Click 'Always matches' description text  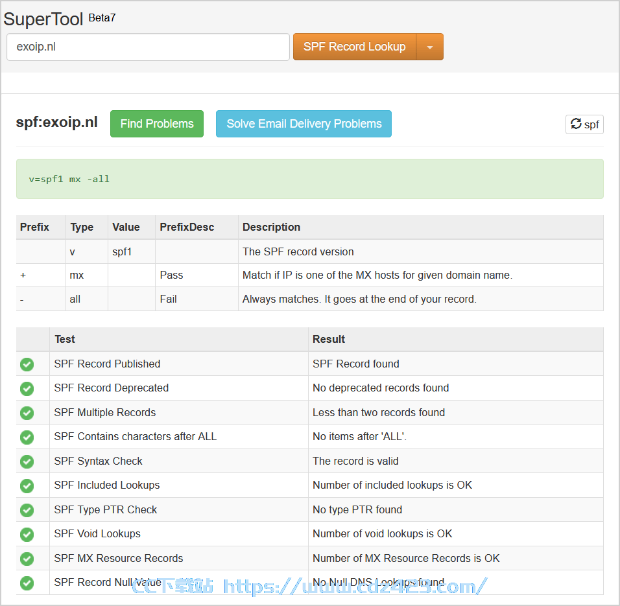coord(359,299)
